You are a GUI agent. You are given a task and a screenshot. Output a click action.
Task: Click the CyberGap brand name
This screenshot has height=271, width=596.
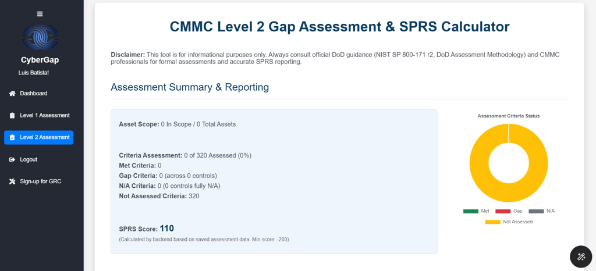tap(40, 60)
